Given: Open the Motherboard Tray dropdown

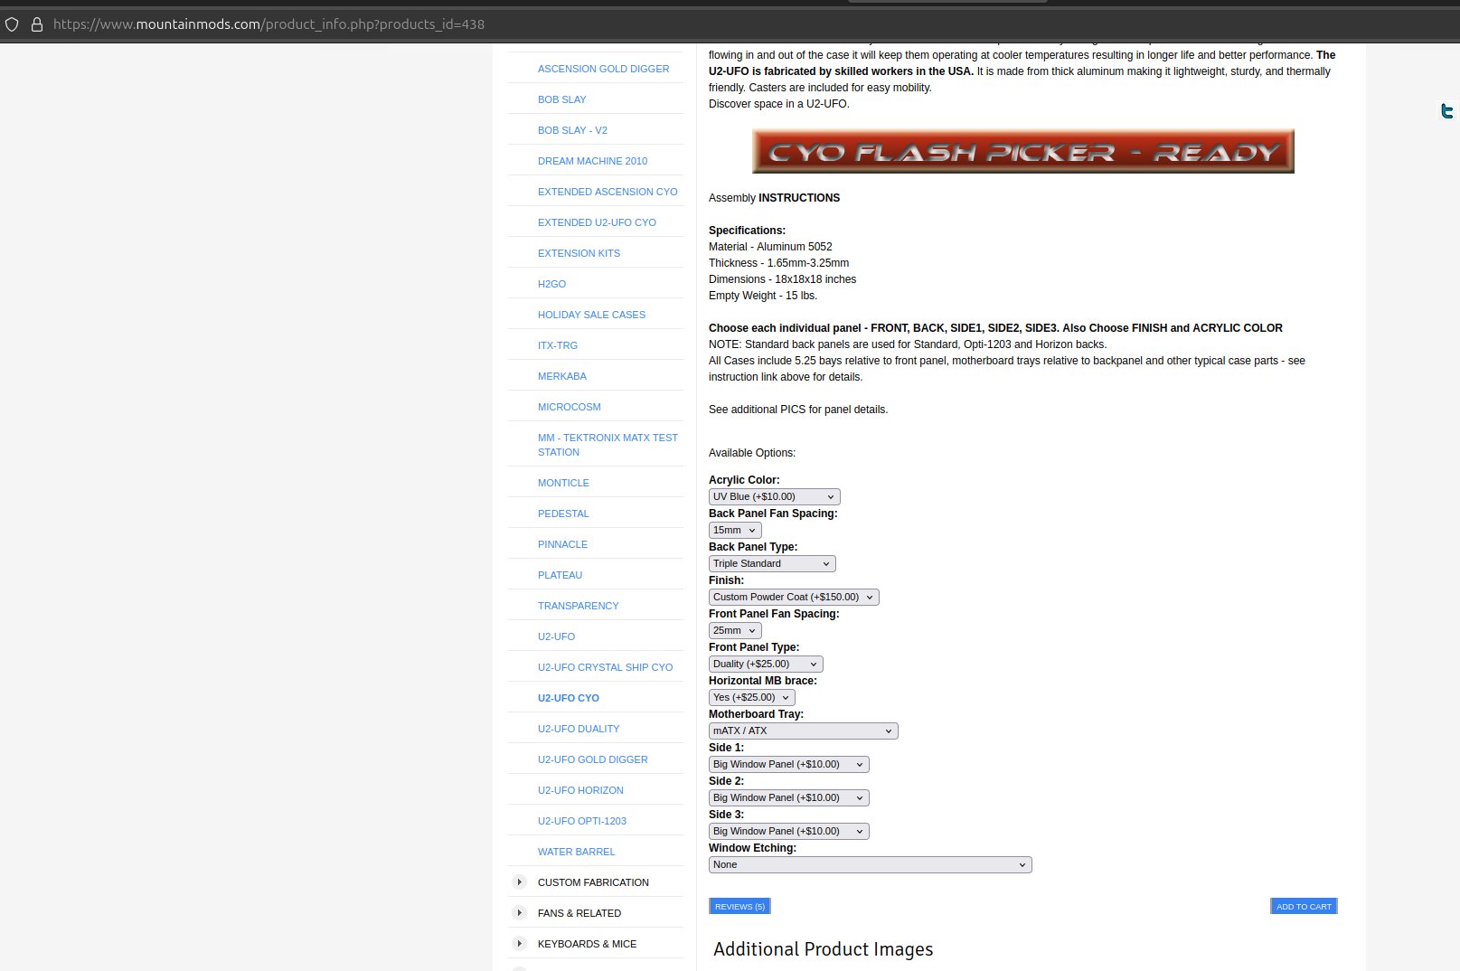Looking at the screenshot, I should tap(803, 731).
